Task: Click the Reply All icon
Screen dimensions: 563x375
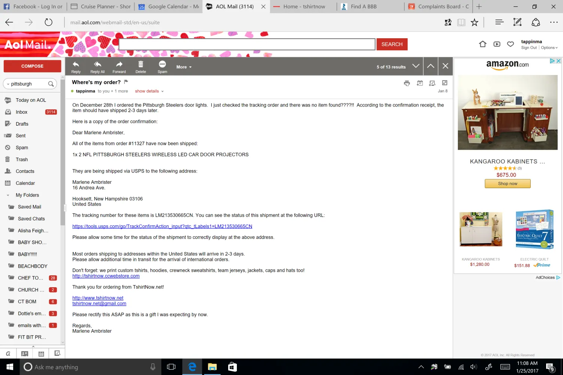Action: tap(98, 64)
